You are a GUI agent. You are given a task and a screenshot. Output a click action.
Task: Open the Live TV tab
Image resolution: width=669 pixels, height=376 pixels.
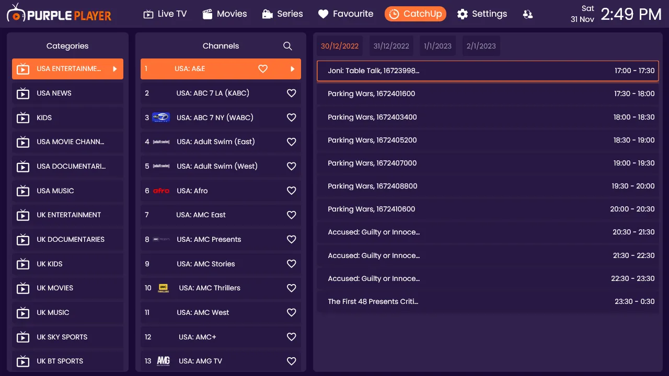pyautogui.click(x=165, y=14)
